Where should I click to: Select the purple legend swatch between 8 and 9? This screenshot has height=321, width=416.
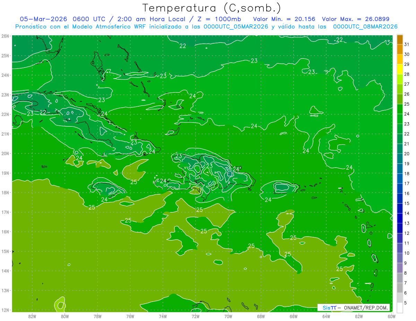(400, 268)
